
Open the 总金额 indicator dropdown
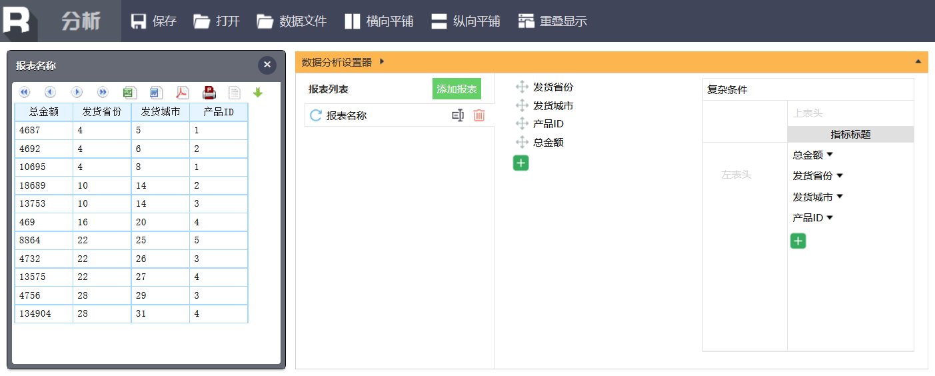coord(830,155)
